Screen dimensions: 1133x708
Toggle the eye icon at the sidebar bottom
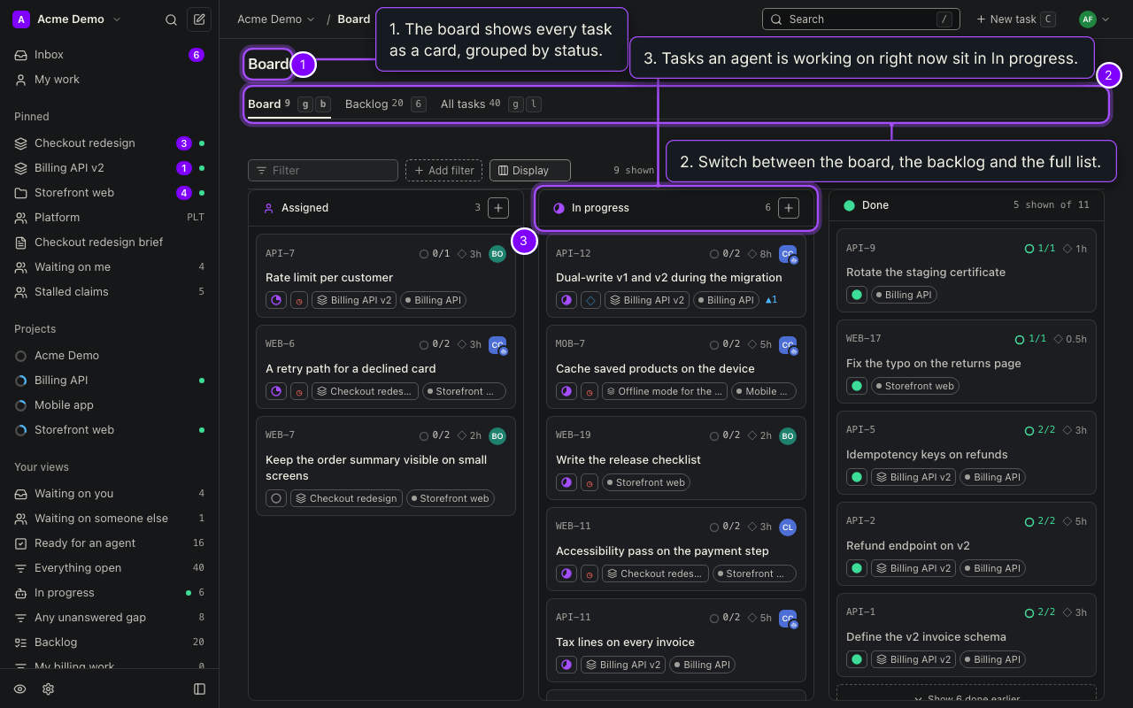coord(20,689)
